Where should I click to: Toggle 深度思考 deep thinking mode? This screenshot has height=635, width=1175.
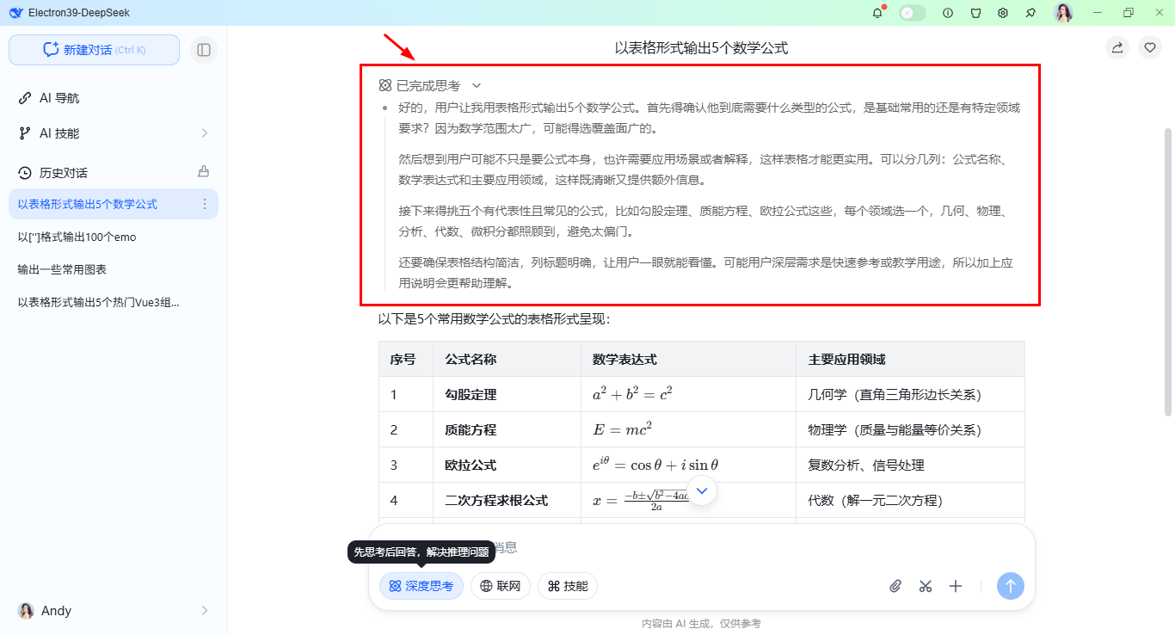click(421, 586)
